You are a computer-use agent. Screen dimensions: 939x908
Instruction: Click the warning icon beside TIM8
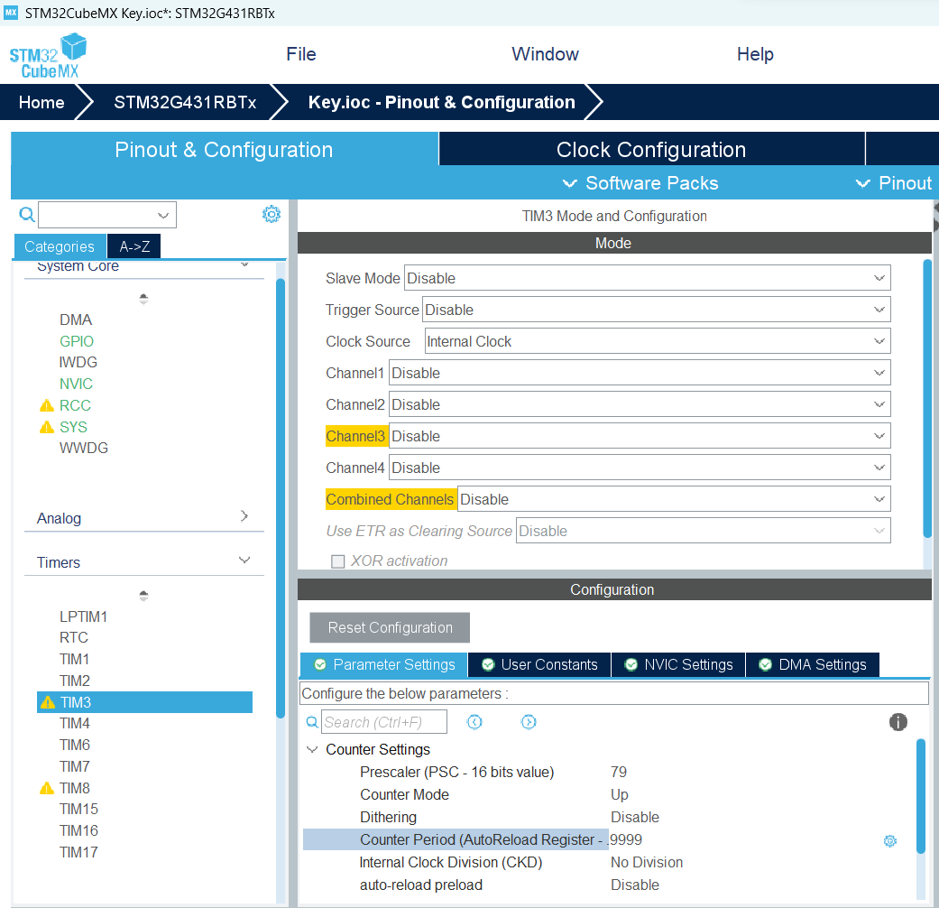click(x=47, y=788)
